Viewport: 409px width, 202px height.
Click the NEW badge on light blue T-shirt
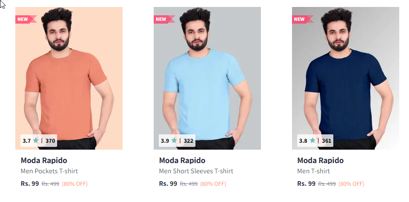(164, 19)
